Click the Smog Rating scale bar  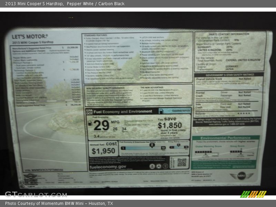[x=179, y=147]
